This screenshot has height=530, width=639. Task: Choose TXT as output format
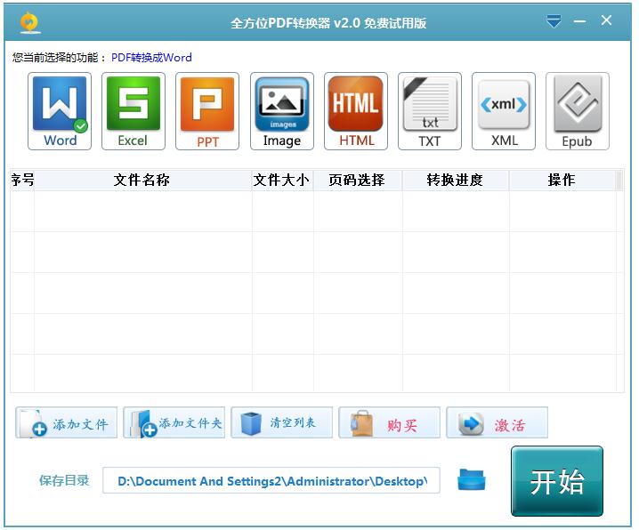[430, 111]
